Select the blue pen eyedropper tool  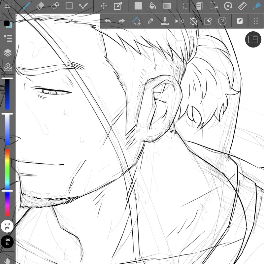tap(256, 6)
